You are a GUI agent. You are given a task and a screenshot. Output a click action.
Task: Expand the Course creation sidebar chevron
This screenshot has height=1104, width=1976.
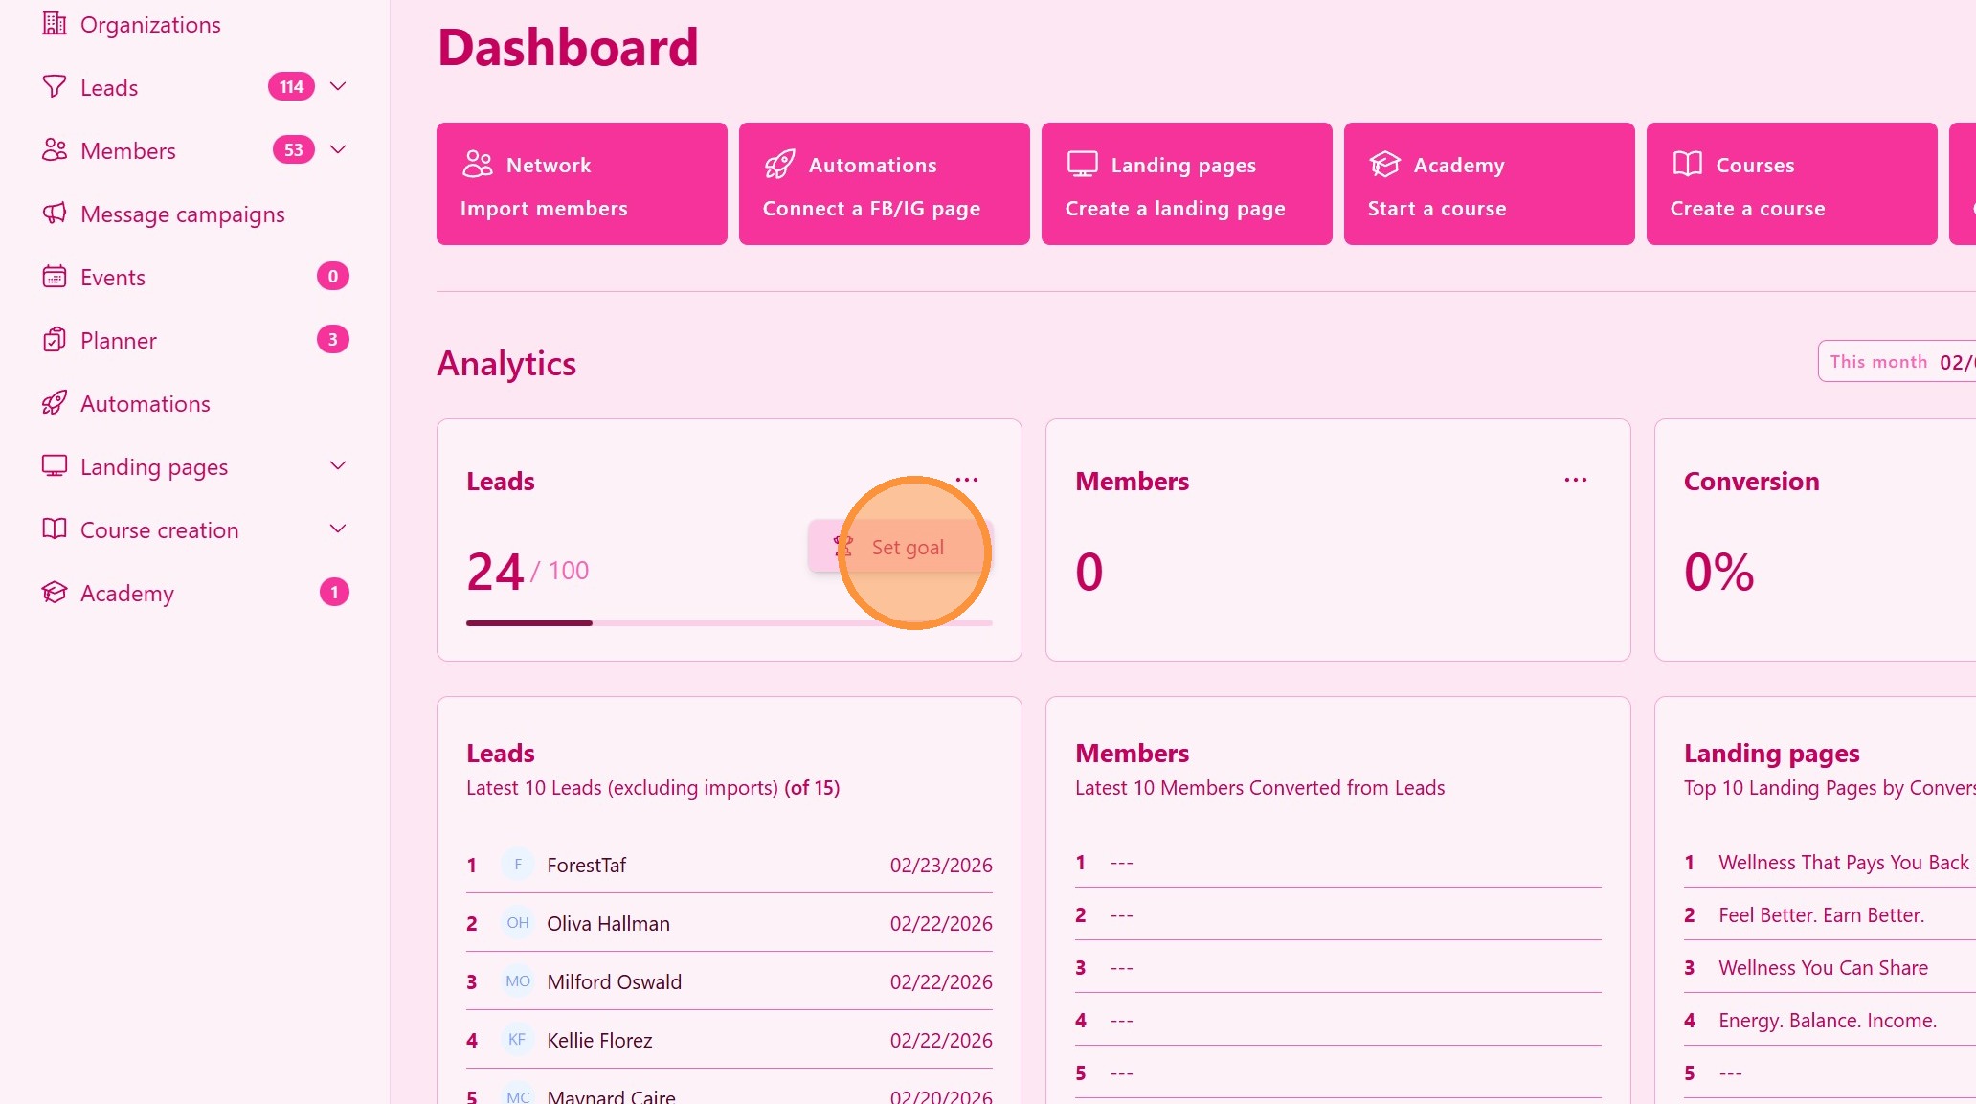[338, 529]
